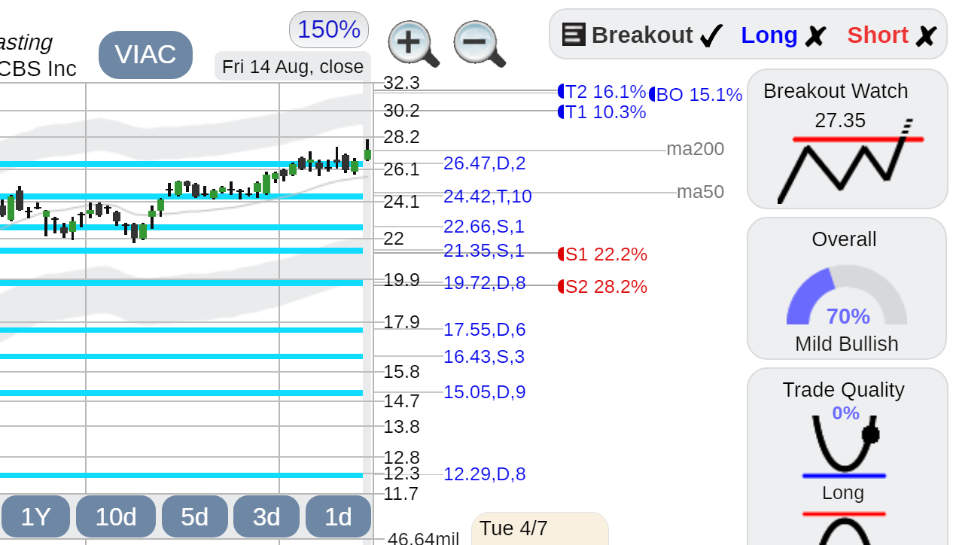Open the hamburger menu beside Breakout
This screenshot has height=545, width=953.
pyautogui.click(x=574, y=35)
